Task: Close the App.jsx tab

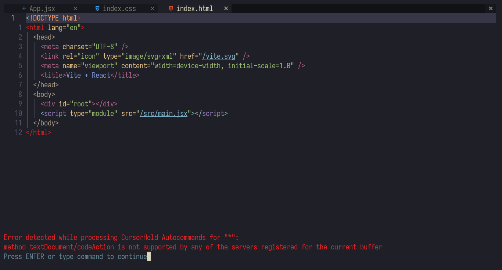Action: coord(75,8)
